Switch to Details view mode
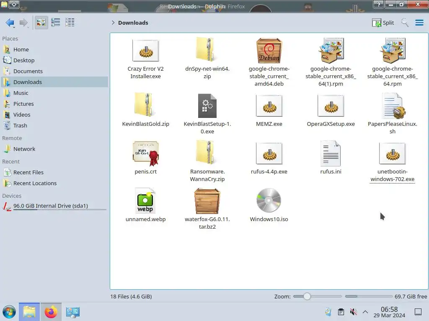The image size is (429, 321). click(x=70, y=23)
